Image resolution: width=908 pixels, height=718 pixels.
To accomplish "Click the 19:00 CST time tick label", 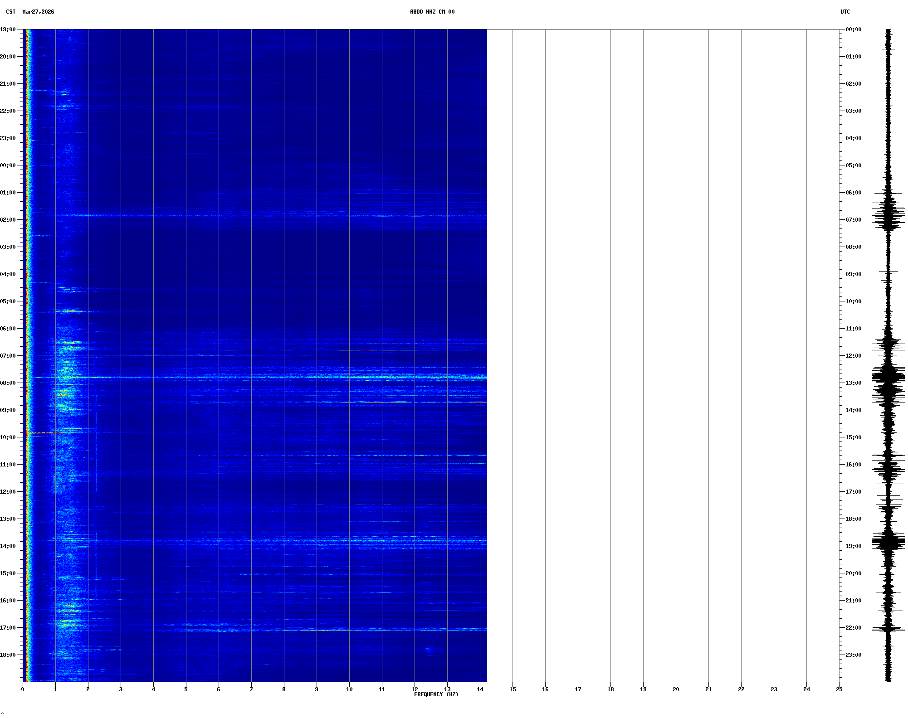I will (x=8, y=29).
